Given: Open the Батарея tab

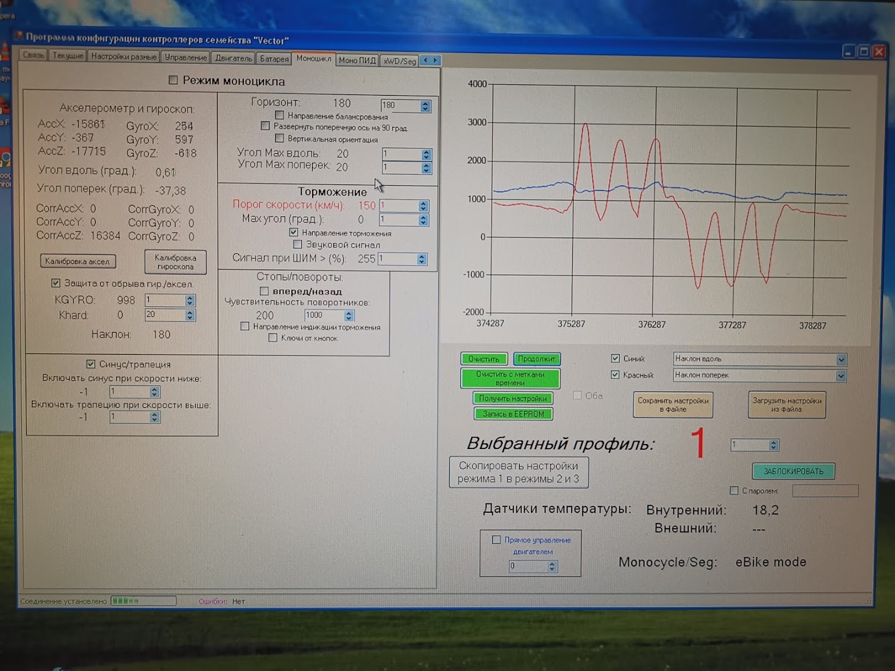Looking at the screenshot, I should coord(274,59).
